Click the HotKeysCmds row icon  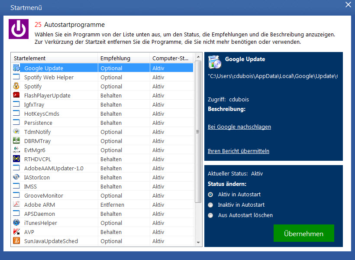[x=16, y=113]
